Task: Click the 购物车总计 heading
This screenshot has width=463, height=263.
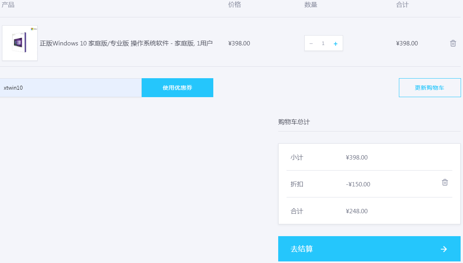Action: pos(294,122)
